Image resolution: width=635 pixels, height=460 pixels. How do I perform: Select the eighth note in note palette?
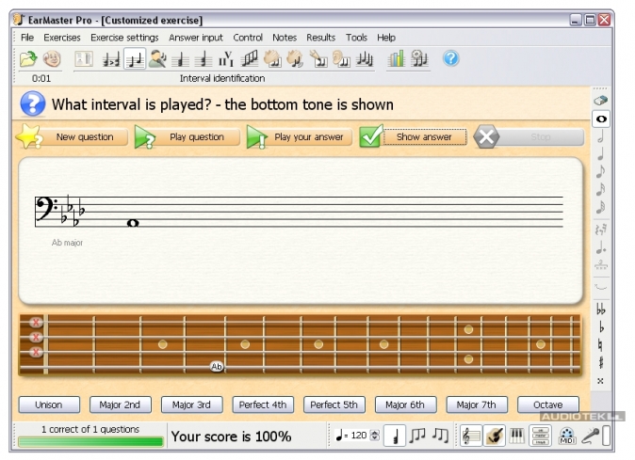pyautogui.click(x=601, y=171)
